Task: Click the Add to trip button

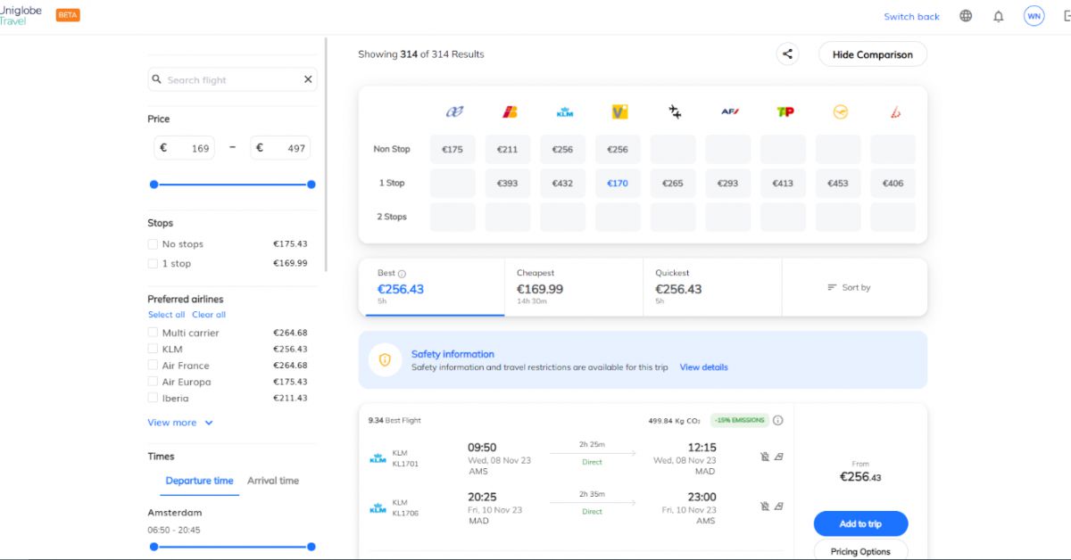Action: tap(860, 523)
